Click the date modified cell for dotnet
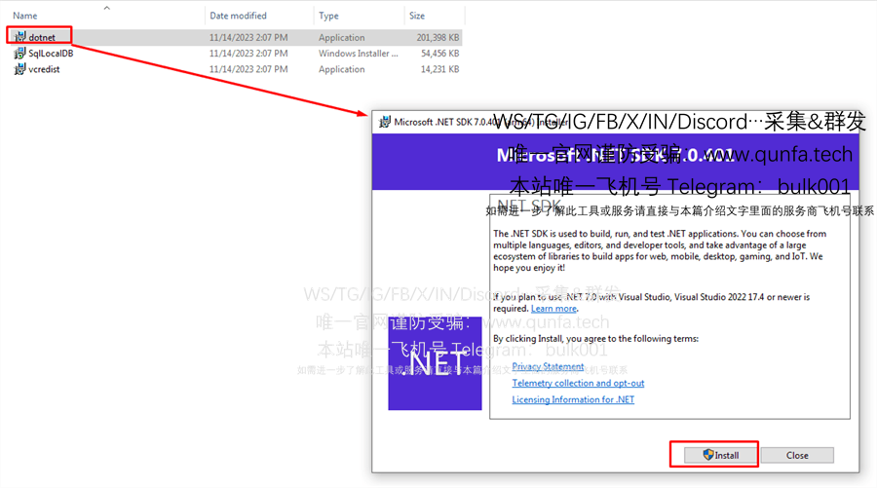The height and width of the screenshot is (488, 877). click(x=248, y=37)
